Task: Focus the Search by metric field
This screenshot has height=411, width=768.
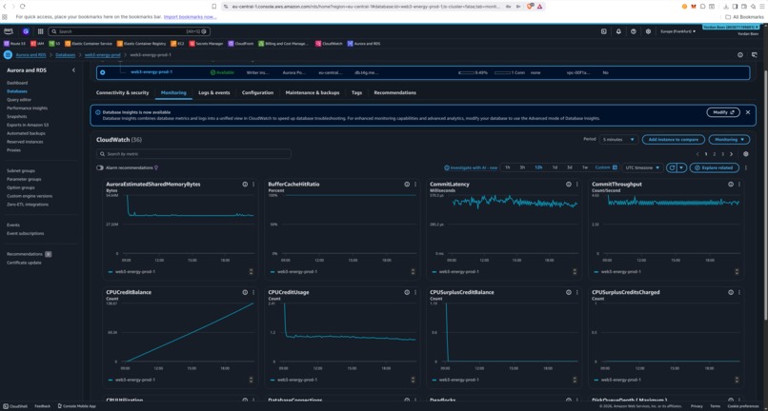Action: [193, 153]
